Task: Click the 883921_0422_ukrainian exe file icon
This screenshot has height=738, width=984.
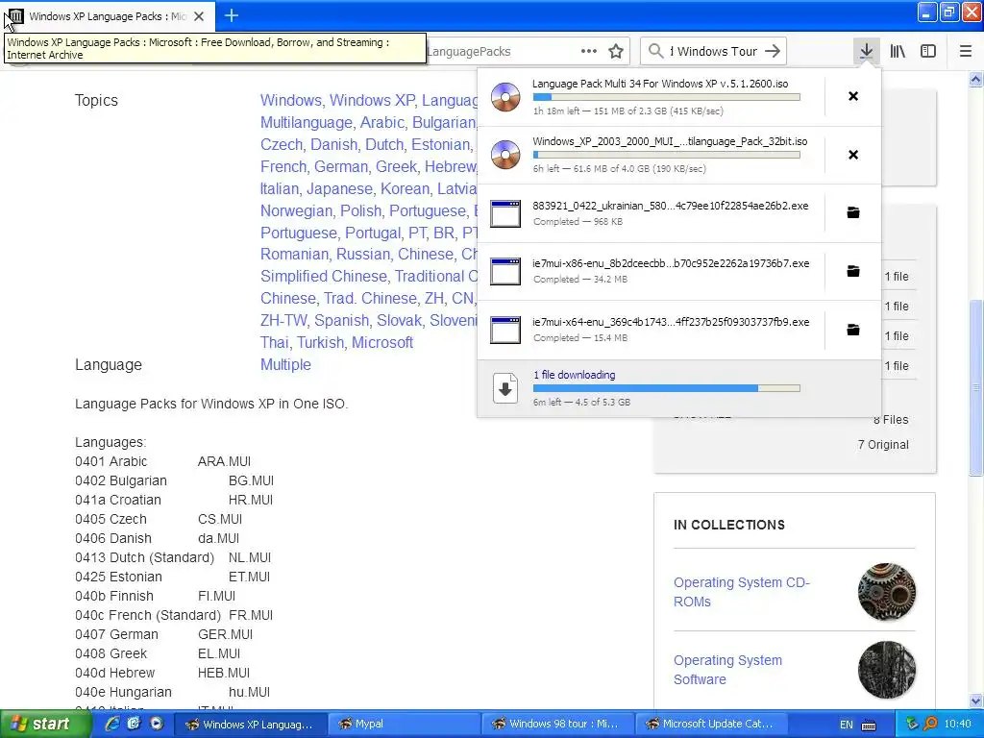Action: (505, 213)
